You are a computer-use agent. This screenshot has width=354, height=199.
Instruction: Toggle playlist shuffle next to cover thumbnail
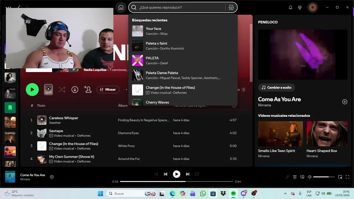62,90
